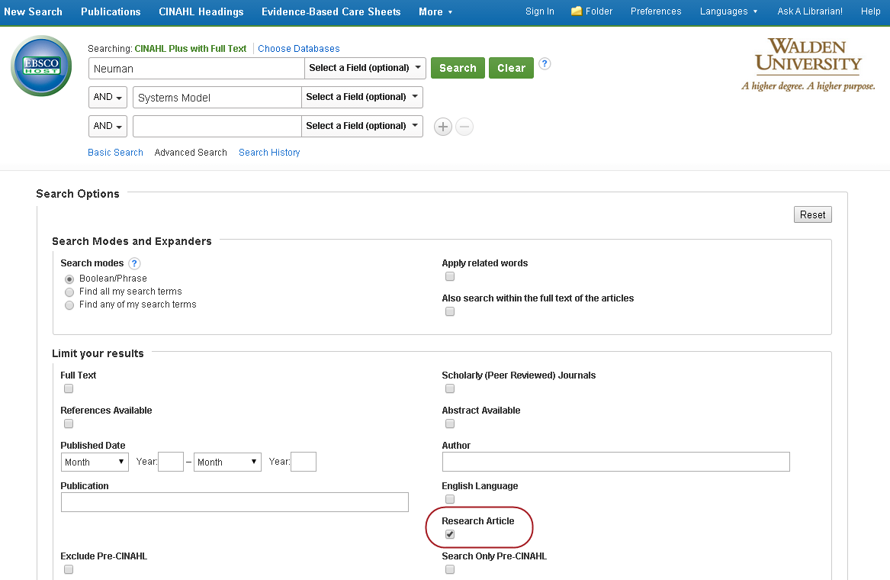Viewport: 890px width, 580px height.
Task: Click the Publication text field
Action: [x=234, y=502]
